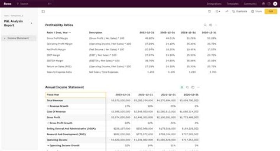280x151 pixels.
Task: Search within Annual Income Statement table
Action: (x=187, y=87)
